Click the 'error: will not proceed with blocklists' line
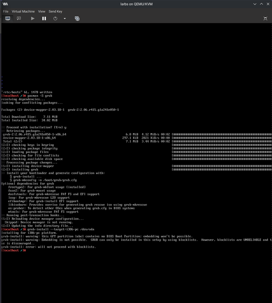Image resolution: width=272 pixels, height=303 pixels. (49, 247)
